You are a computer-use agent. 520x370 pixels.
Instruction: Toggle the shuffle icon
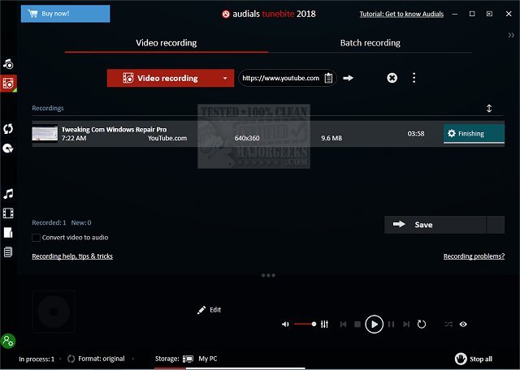pyautogui.click(x=448, y=325)
